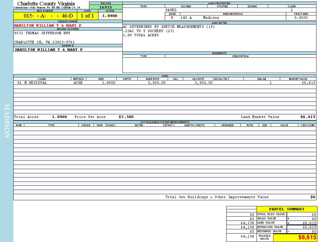The image size is (318, 242).
Task: Click the Base Rate 3,500.00 cell
Action: click(157, 83)
